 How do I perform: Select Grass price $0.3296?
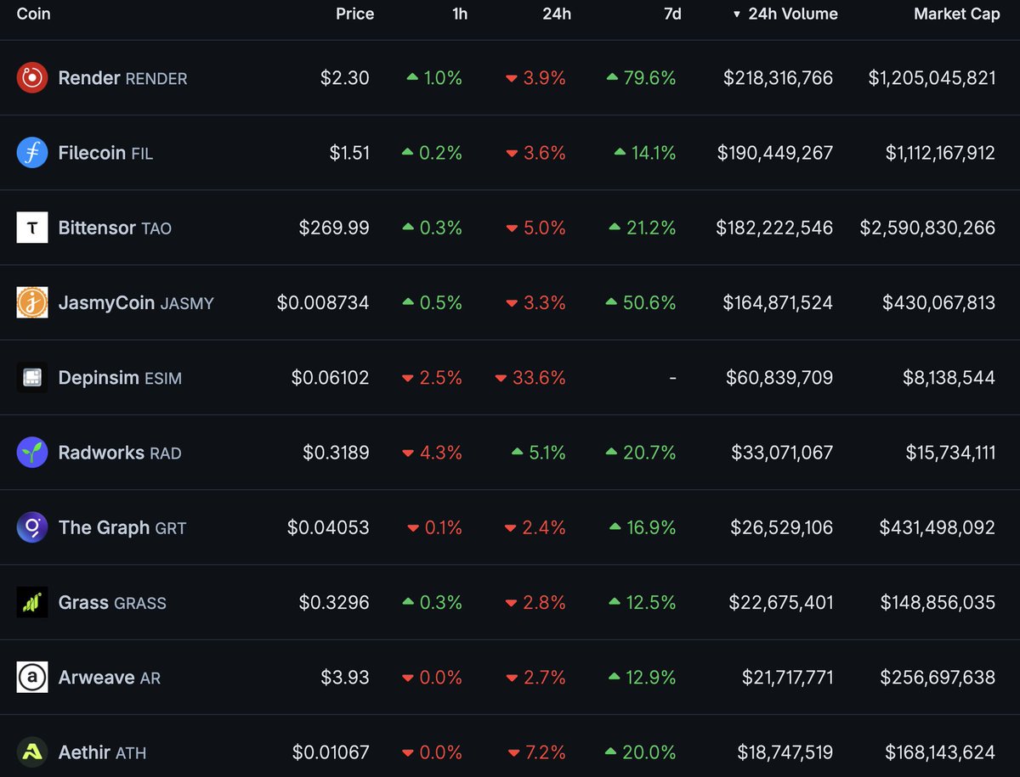point(334,602)
